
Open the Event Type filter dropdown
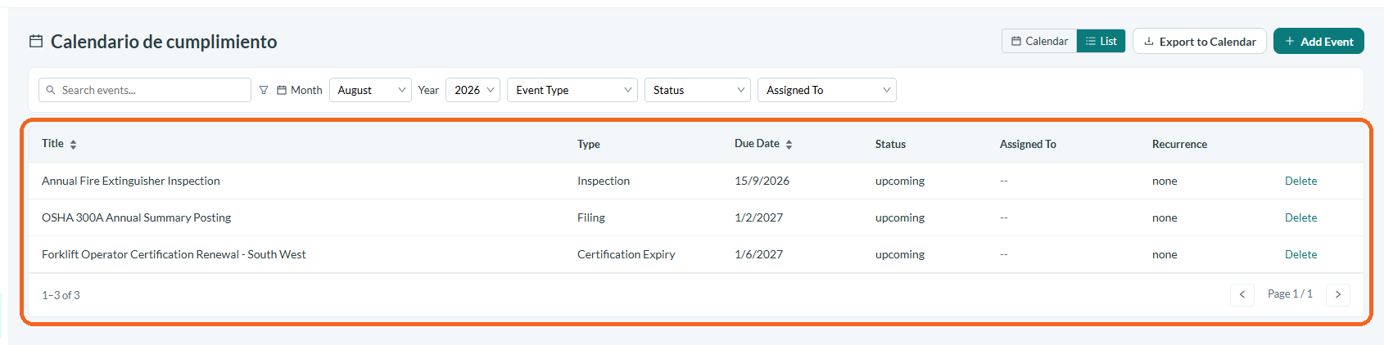pyautogui.click(x=572, y=90)
